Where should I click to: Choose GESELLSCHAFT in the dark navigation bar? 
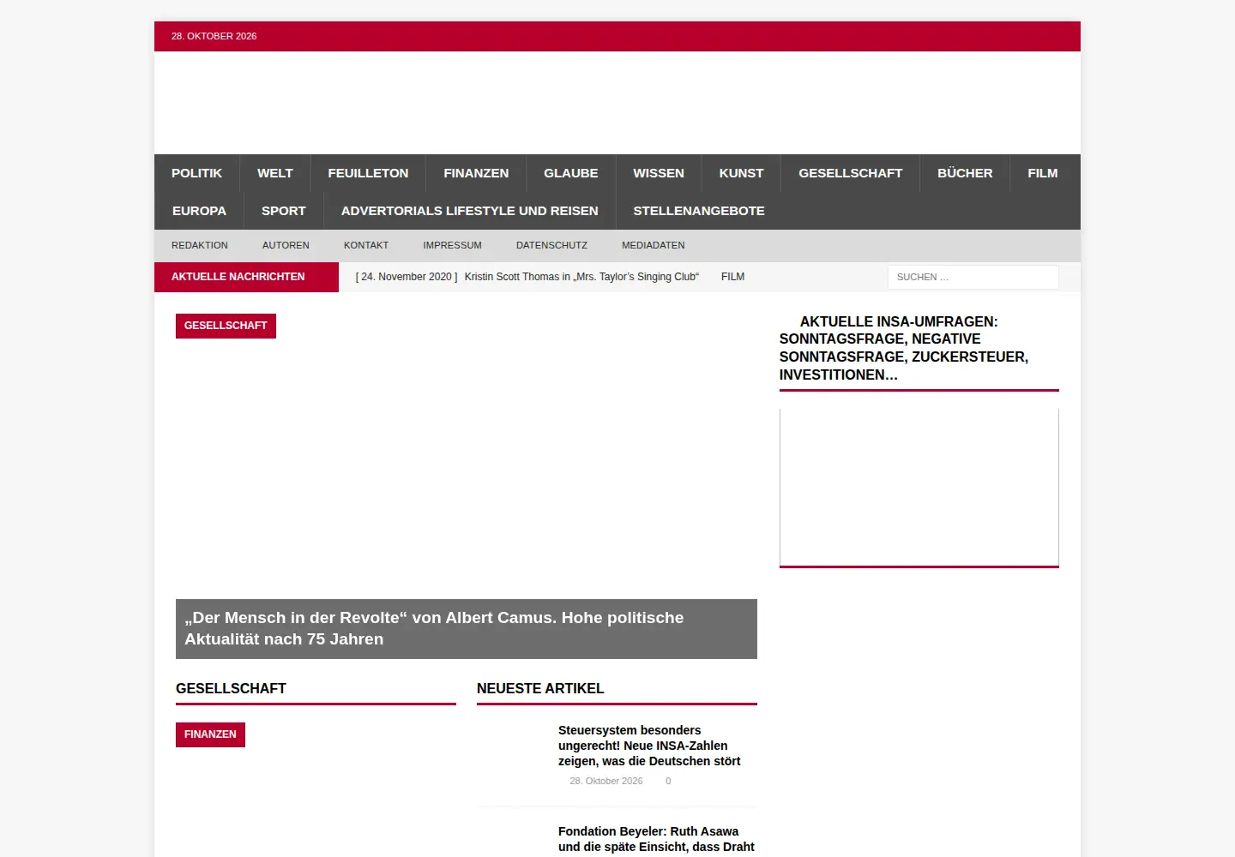(x=851, y=173)
